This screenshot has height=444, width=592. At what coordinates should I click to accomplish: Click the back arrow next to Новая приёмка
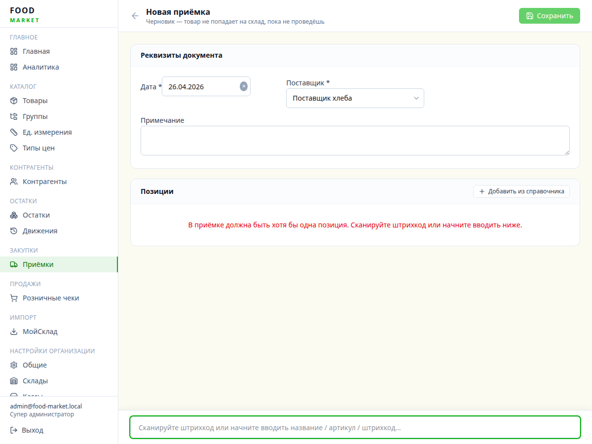(135, 16)
